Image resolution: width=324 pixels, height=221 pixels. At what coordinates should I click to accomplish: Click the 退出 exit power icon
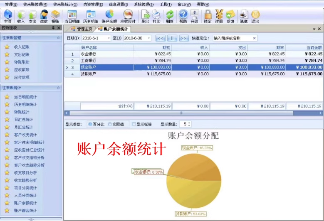tap(255, 17)
